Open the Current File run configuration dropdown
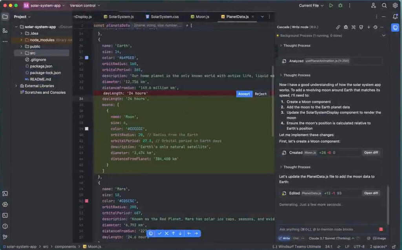Viewport: 402px width, 250px height. pos(311,6)
